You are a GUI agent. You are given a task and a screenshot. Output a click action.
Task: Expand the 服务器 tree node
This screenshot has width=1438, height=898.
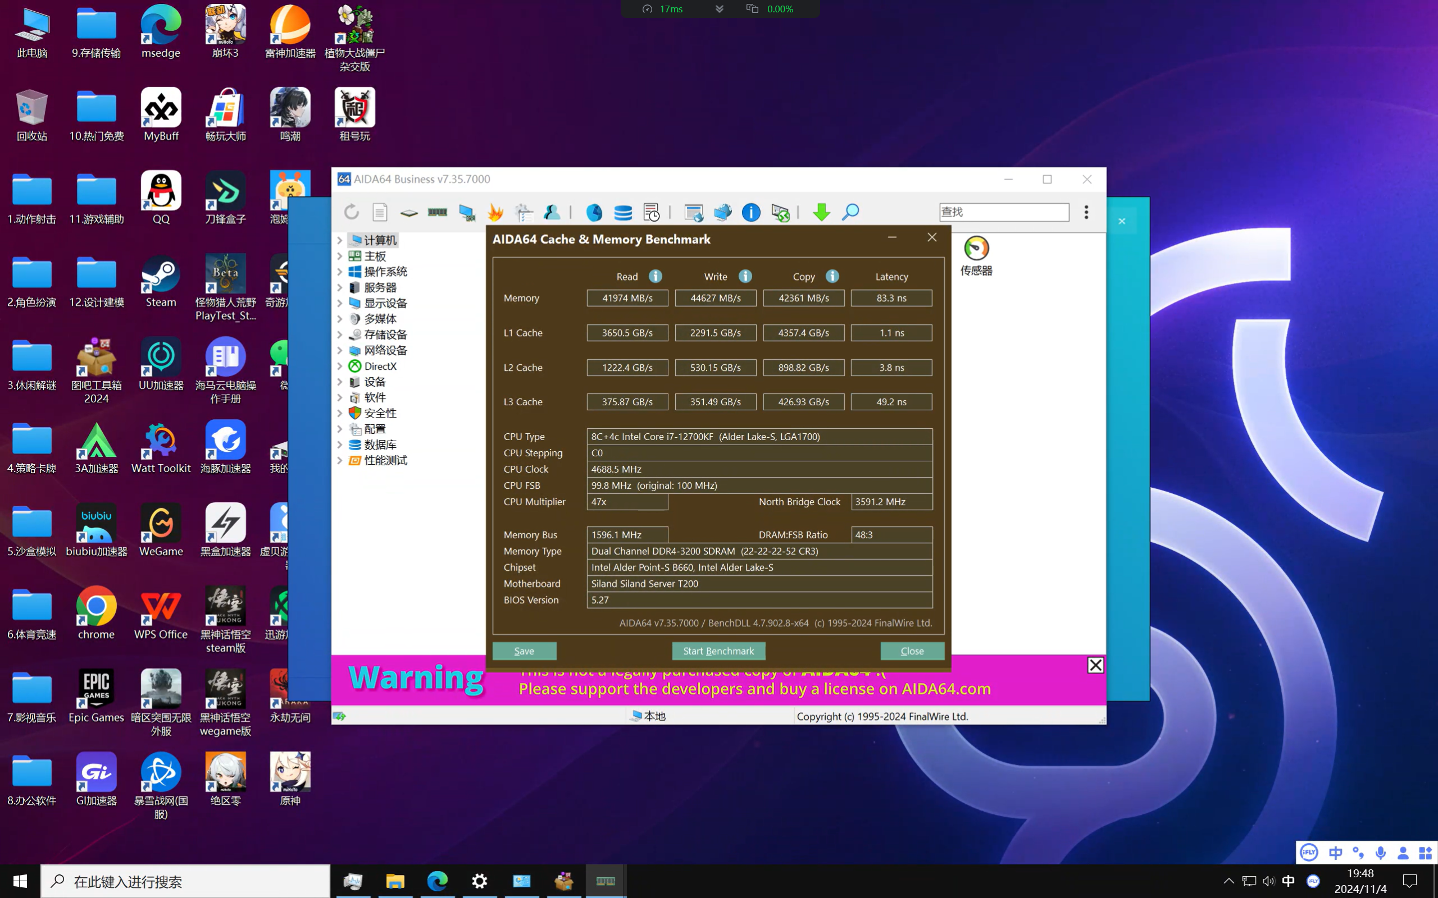[x=340, y=287]
